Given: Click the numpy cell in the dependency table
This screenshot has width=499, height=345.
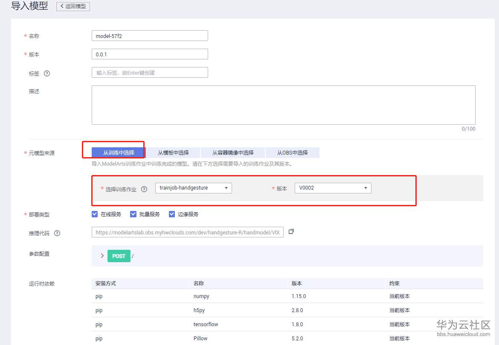Looking at the screenshot, I should click(x=201, y=296).
